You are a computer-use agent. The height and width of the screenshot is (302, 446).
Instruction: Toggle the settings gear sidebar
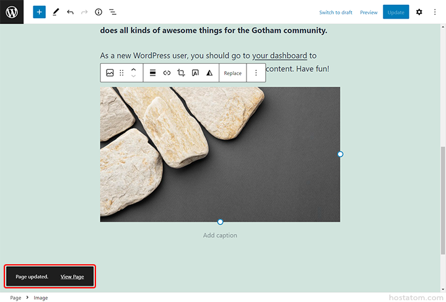419,12
